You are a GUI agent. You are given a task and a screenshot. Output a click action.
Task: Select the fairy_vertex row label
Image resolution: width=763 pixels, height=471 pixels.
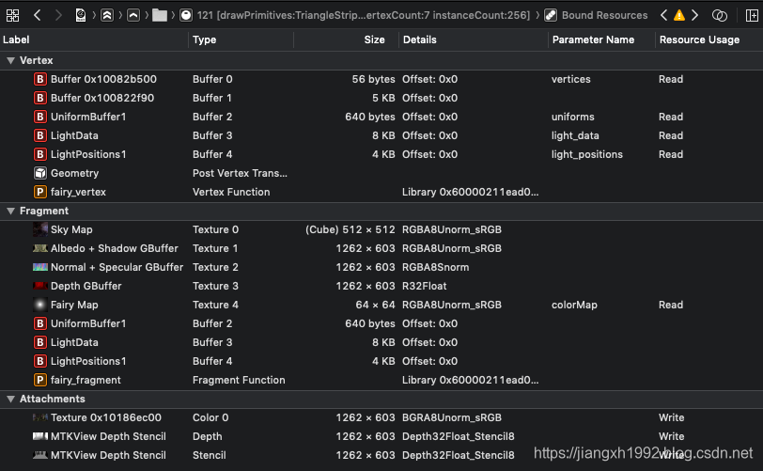tap(78, 192)
